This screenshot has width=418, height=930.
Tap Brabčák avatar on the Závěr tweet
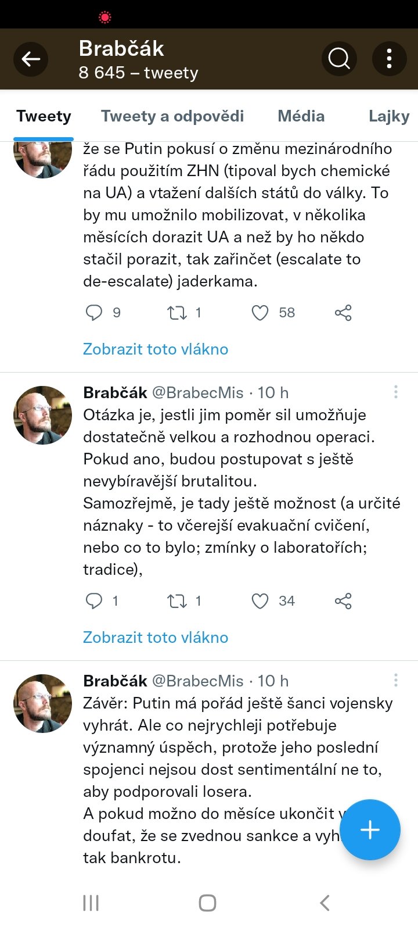[42, 703]
